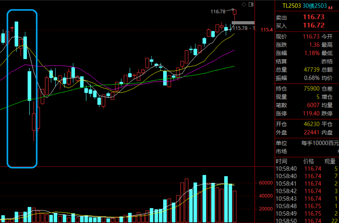Click the 现量 tick column header
Image resolution: width=339 pixels, height=223 pixels.
(330, 161)
